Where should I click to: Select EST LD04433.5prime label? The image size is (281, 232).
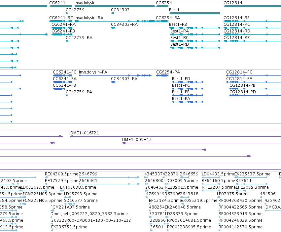click(x=218, y=174)
